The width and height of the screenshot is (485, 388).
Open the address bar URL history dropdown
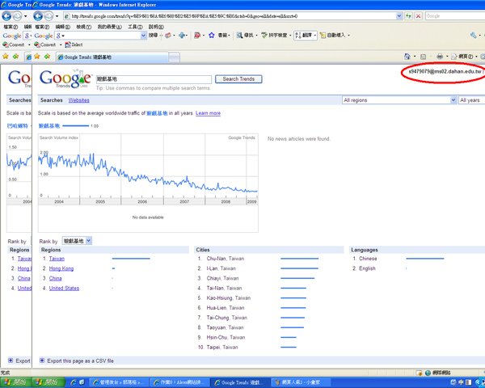(x=399, y=16)
